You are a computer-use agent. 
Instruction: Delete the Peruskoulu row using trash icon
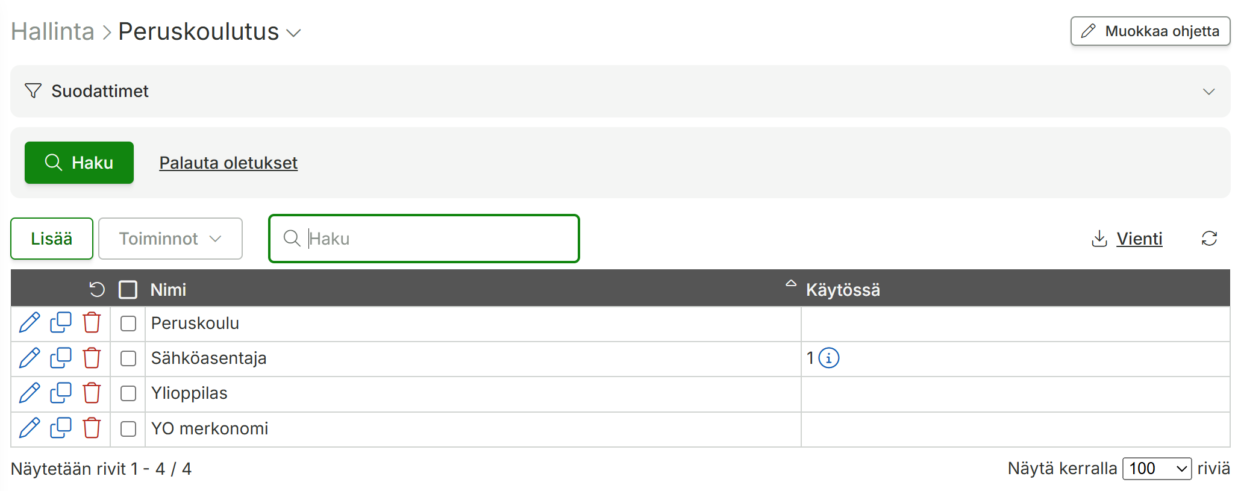(x=92, y=323)
